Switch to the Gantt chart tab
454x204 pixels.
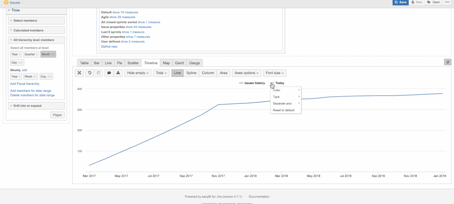(x=179, y=63)
